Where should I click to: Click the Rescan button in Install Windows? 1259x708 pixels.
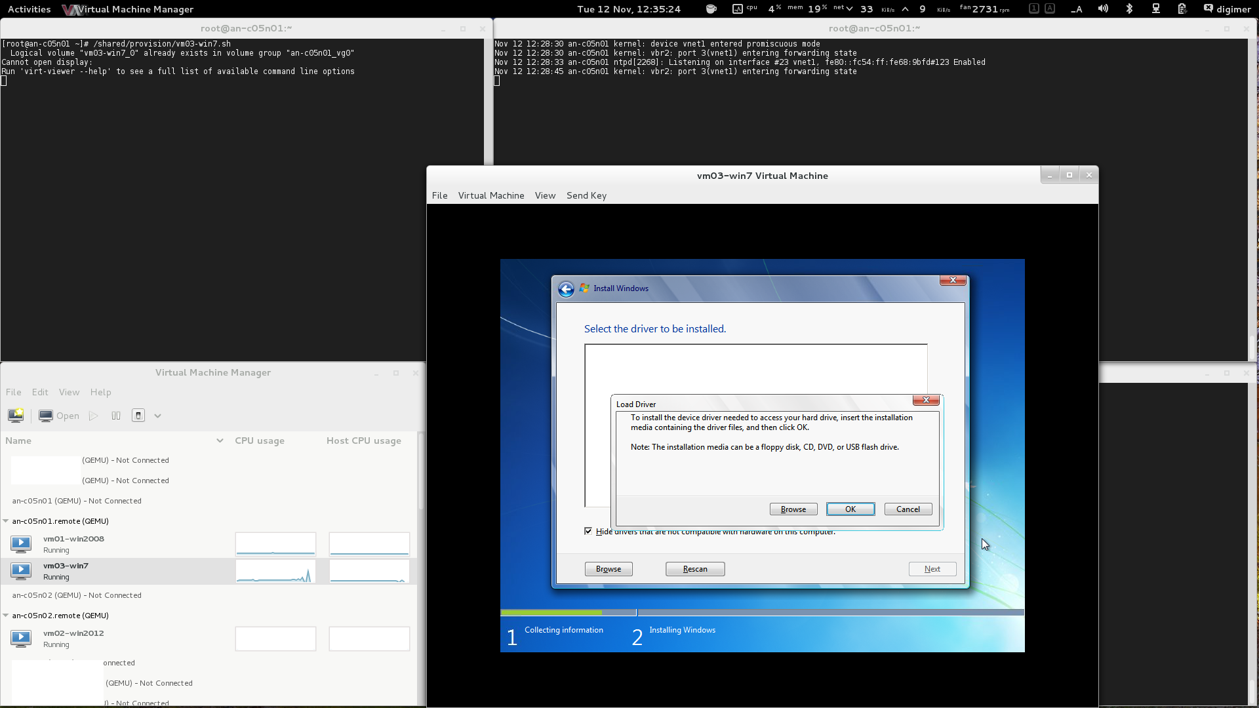pos(695,569)
